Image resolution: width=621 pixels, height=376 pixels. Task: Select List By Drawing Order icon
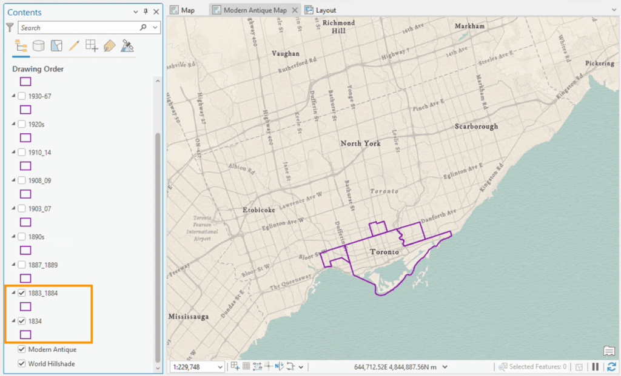click(21, 46)
